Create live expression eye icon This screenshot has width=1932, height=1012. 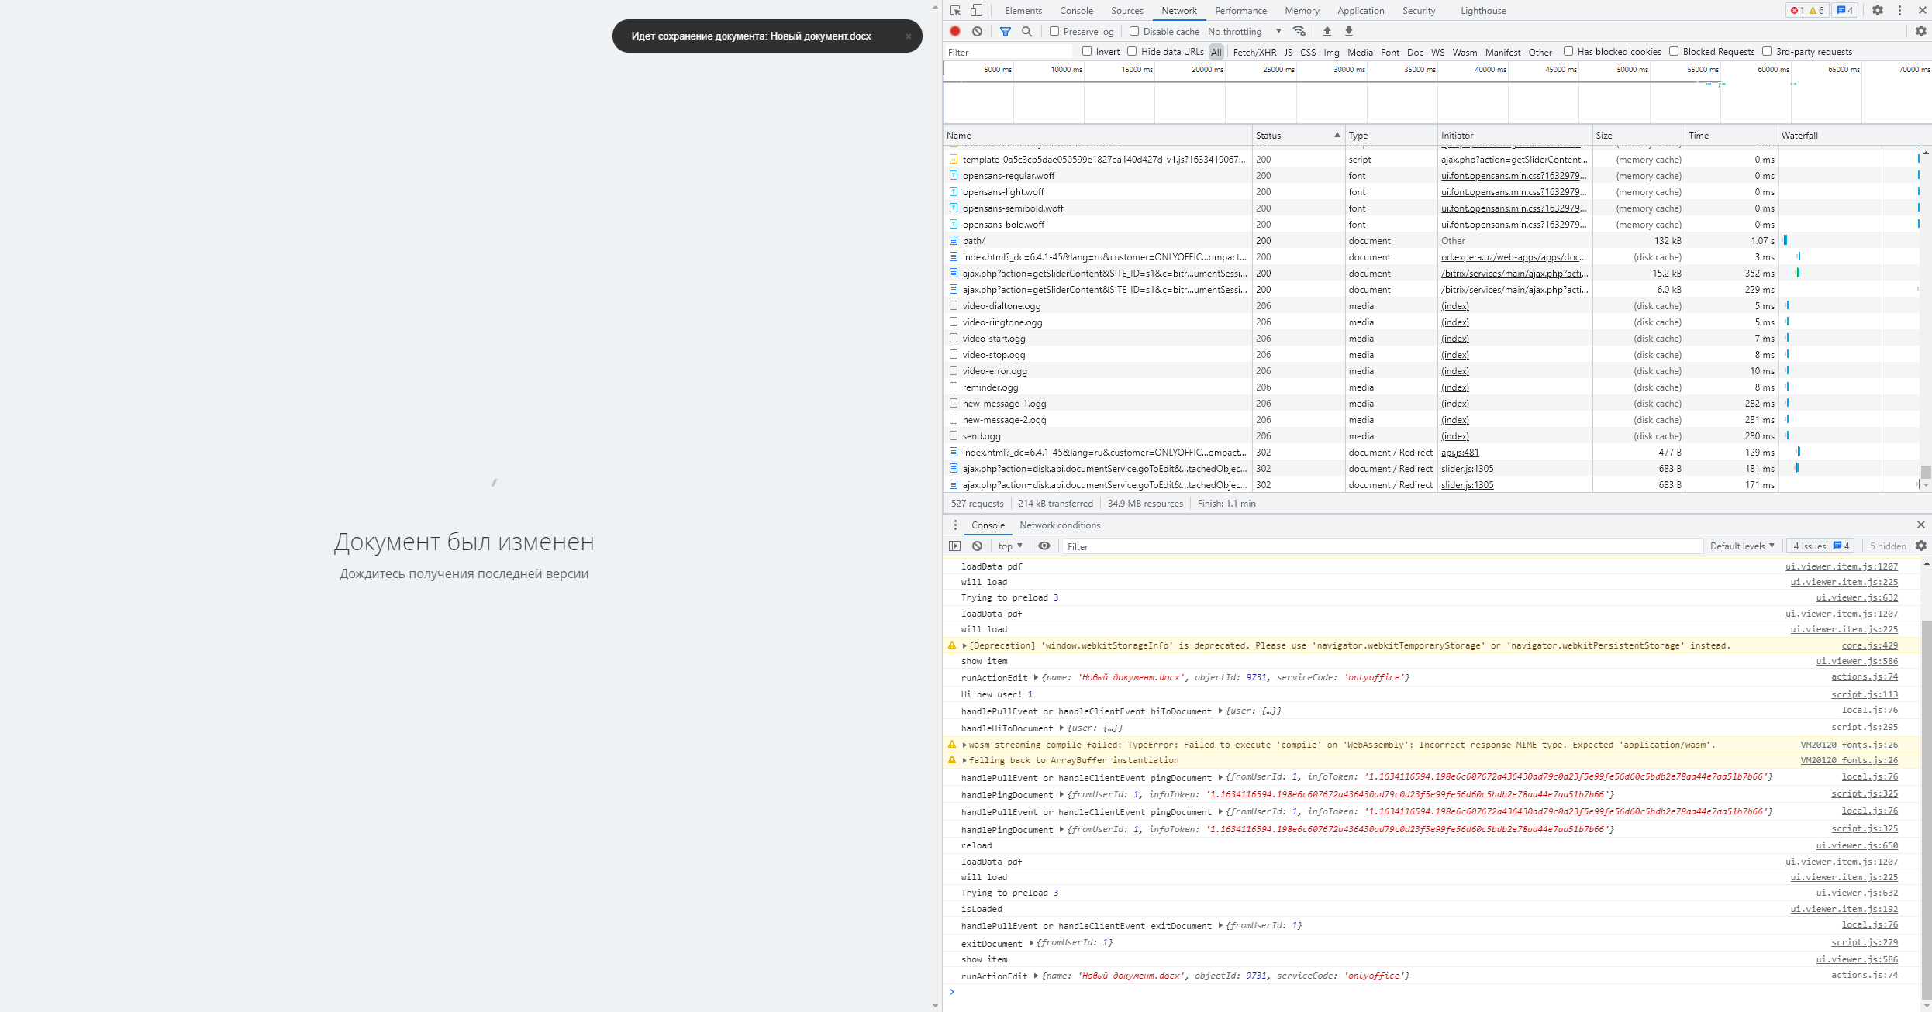coord(1044,546)
